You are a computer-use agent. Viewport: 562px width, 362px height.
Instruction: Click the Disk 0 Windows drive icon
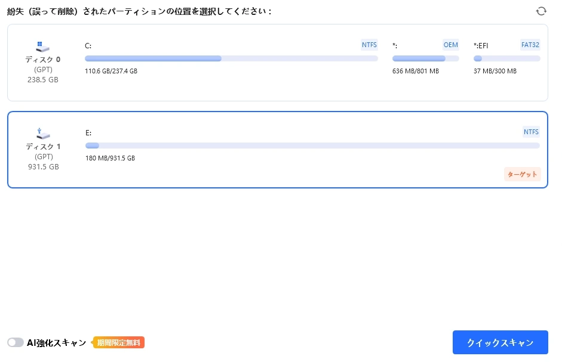click(x=42, y=47)
